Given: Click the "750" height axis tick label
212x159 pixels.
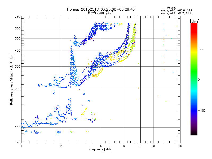Looking at the screenshot, I should [x=17, y=17].
